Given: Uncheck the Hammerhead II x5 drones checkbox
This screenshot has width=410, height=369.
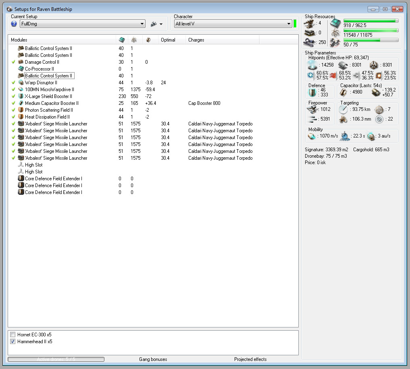Looking at the screenshot, I should [13, 342].
